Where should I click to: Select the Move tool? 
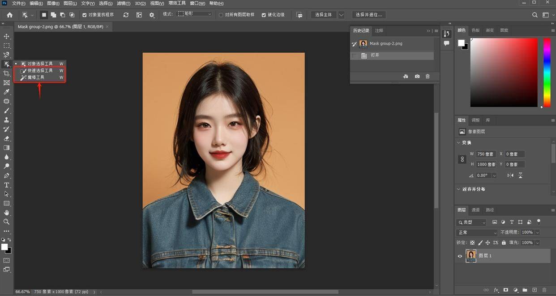(7, 36)
